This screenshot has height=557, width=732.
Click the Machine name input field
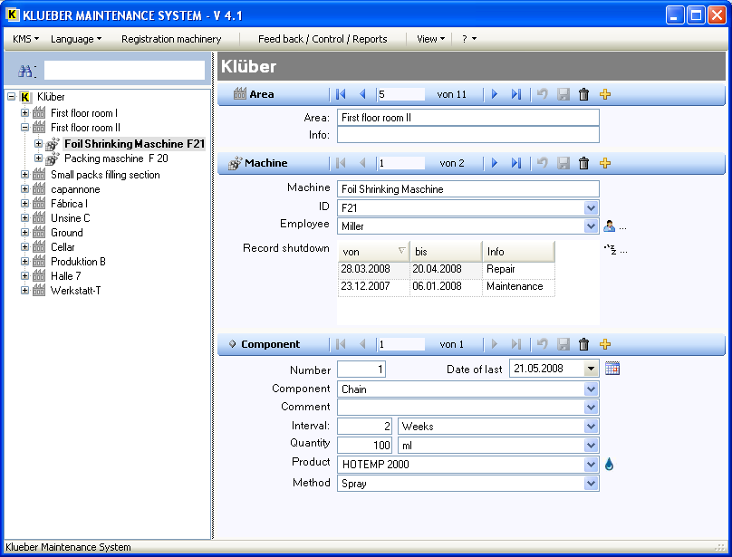pos(467,189)
